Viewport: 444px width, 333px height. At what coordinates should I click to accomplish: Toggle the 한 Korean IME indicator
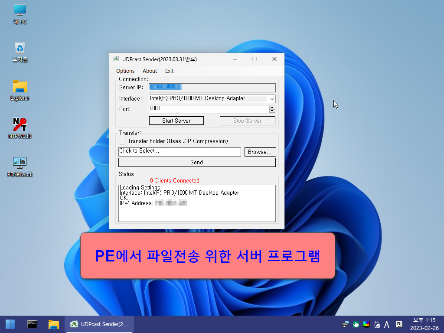(x=399, y=324)
